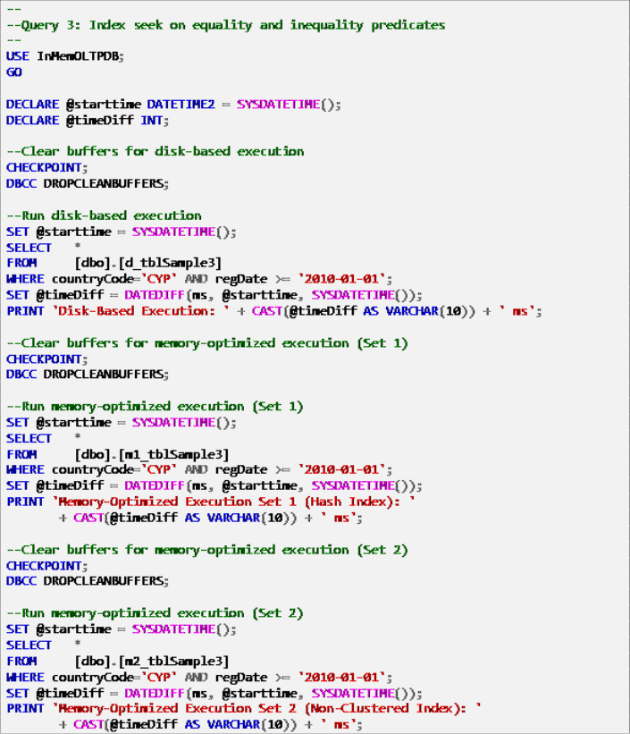Select the table name [d_tblSample3]
This screenshot has width=630, height=734.
tap(171, 263)
